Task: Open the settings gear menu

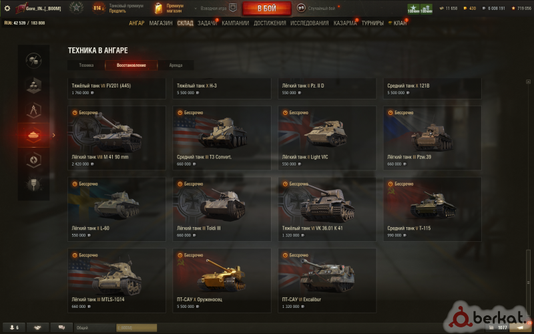Action: (7, 8)
